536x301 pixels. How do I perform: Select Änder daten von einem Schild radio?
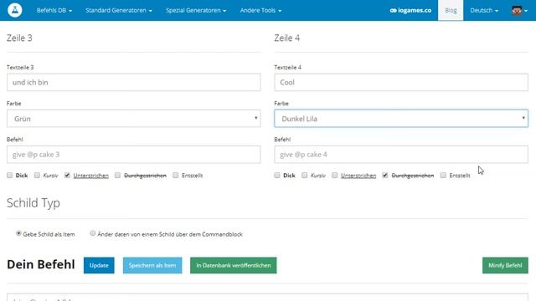pos(93,233)
